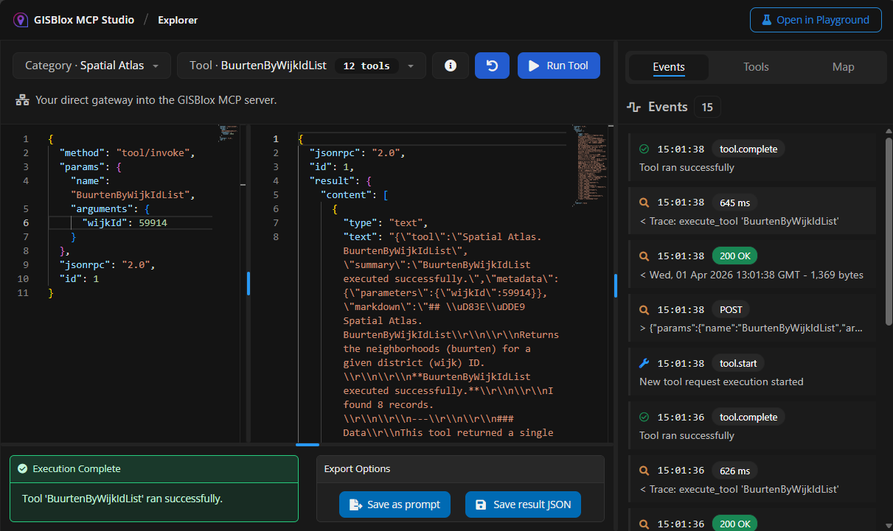Click the 15:01:38 tool.complete badge
The image size is (893, 531).
[748, 149]
